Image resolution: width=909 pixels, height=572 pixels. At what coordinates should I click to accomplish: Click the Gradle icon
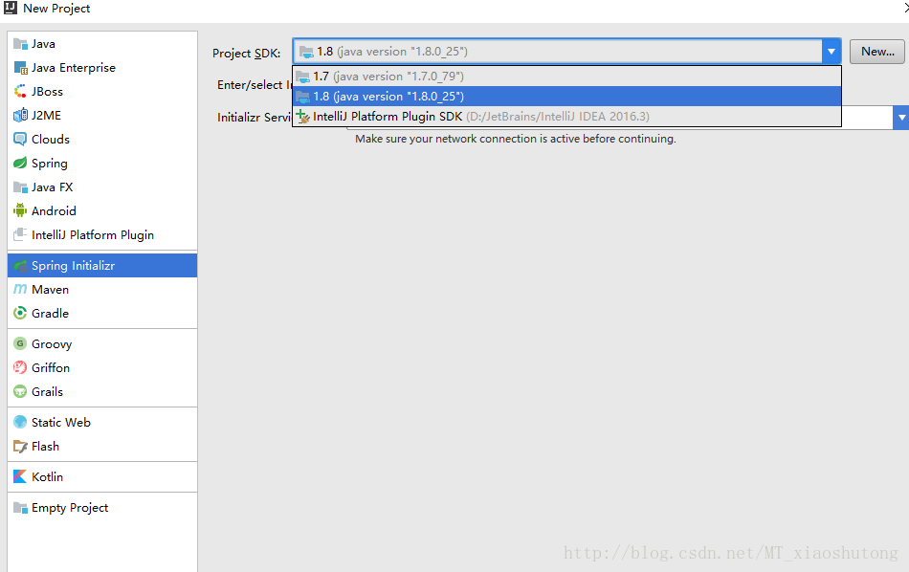[x=20, y=313]
